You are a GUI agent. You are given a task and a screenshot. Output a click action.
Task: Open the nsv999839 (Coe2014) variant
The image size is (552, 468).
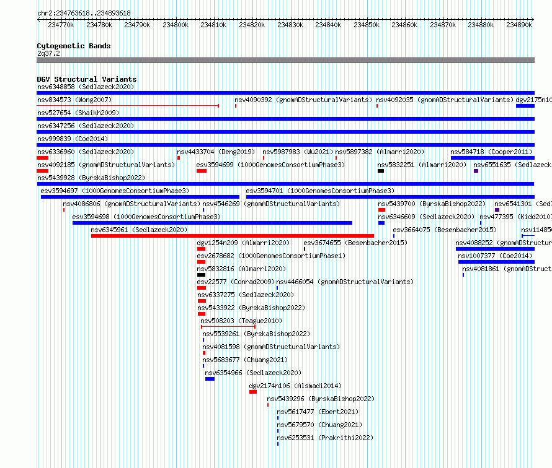pos(73,139)
